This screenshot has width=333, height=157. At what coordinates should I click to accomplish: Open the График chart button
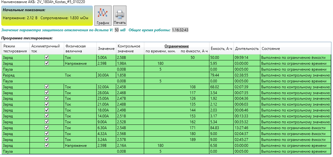[x=103, y=16]
